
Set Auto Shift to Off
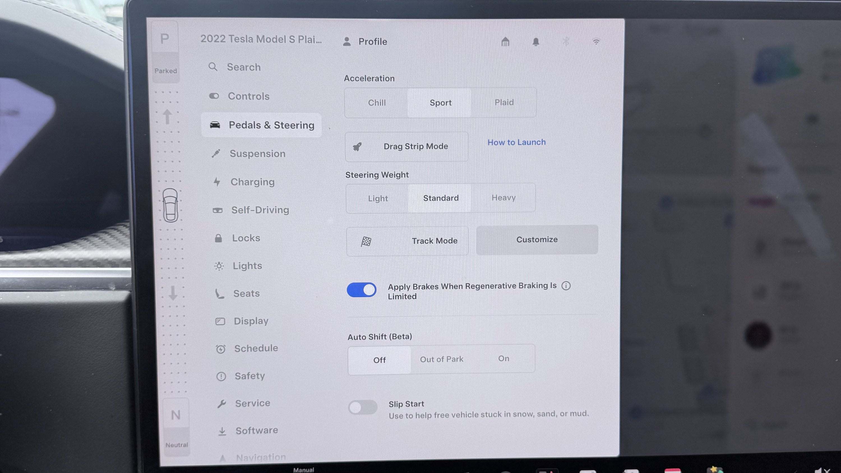click(379, 360)
